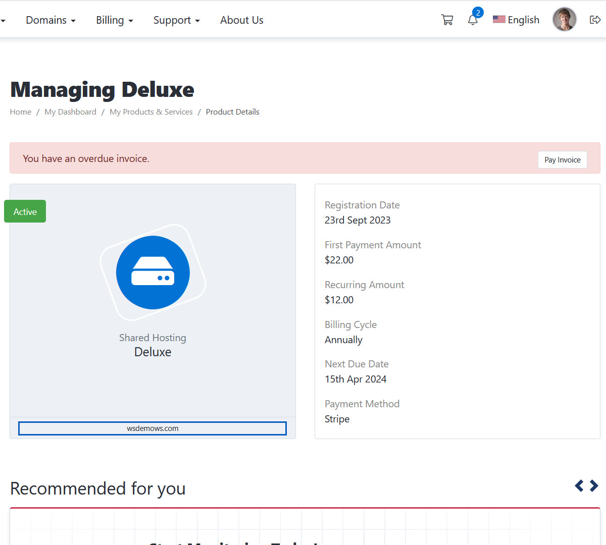
Task: Open notifications bell
Action: 473,20
